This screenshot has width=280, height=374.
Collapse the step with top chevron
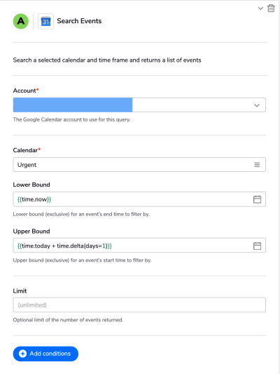[260, 8]
